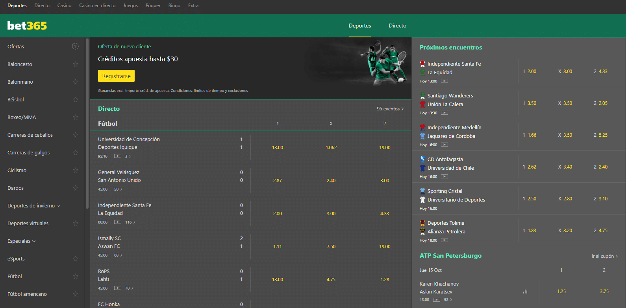Image resolution: width=626 pixels, height=308 pixels.
Task: Toggle favorite star for eSports
Action: (76, 258)
